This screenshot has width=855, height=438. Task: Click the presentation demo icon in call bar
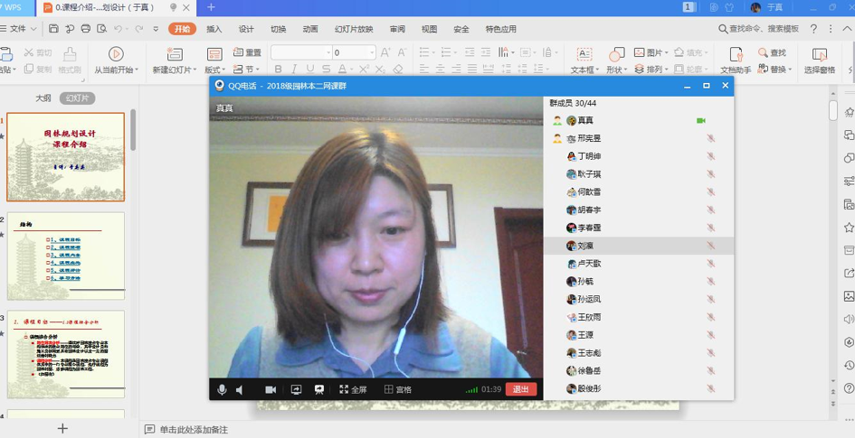[319, 389]
